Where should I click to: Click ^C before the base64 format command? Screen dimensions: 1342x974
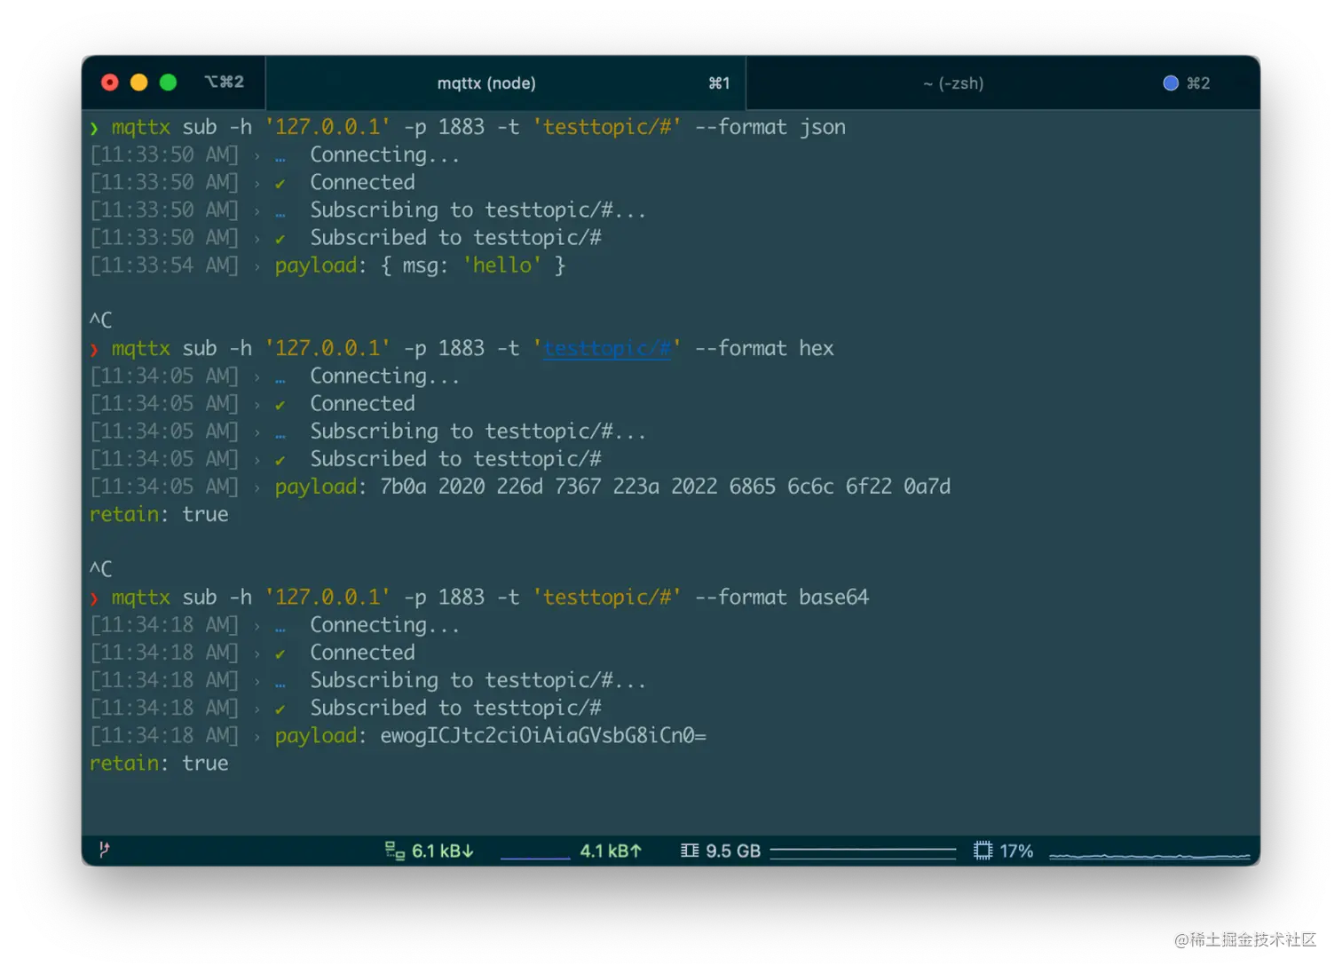tap(101, 569)
